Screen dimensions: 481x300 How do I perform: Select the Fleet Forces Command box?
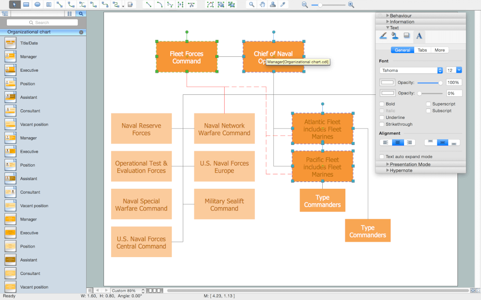pos(187,57)
